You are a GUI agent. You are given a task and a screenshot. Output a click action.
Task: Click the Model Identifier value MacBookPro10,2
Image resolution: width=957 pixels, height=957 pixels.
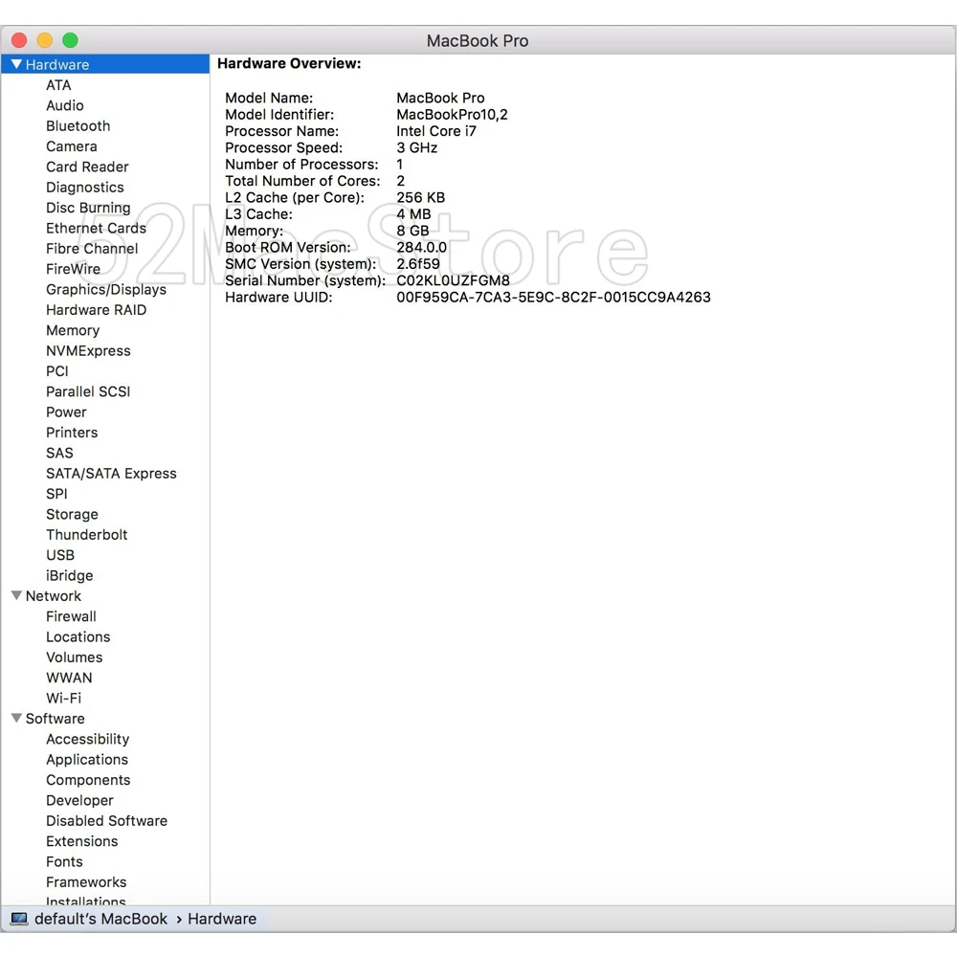(452, 115)
